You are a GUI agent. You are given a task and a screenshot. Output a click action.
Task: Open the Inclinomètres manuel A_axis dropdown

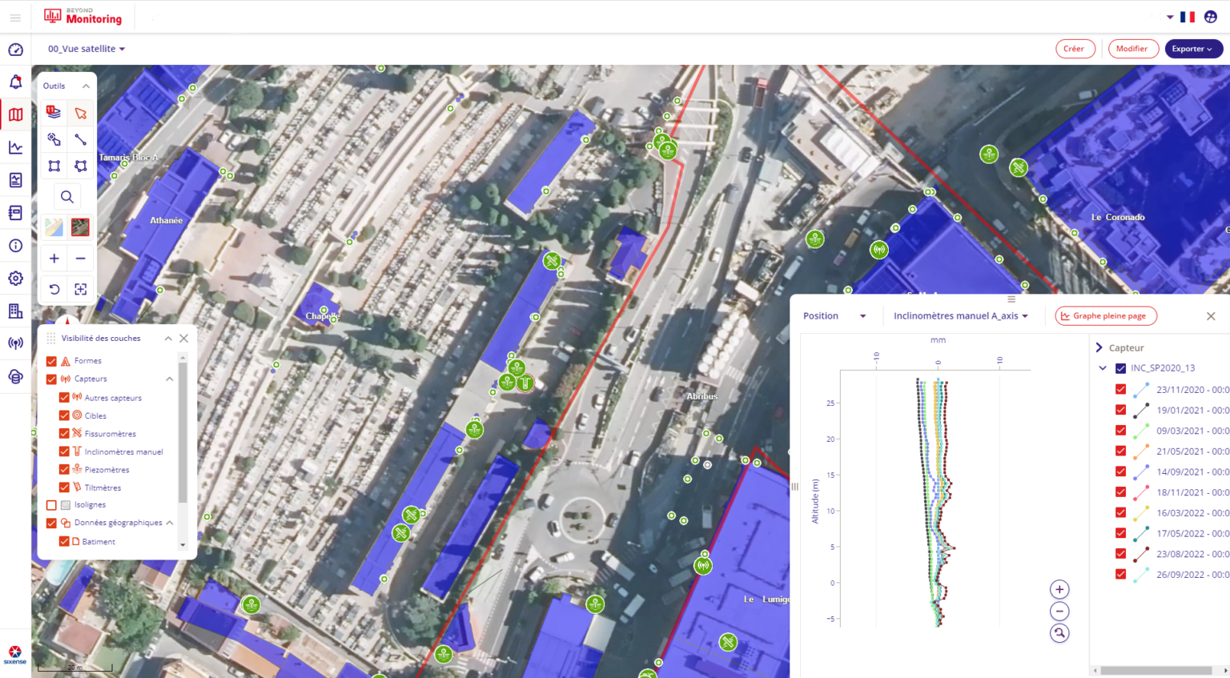(960, 316)
